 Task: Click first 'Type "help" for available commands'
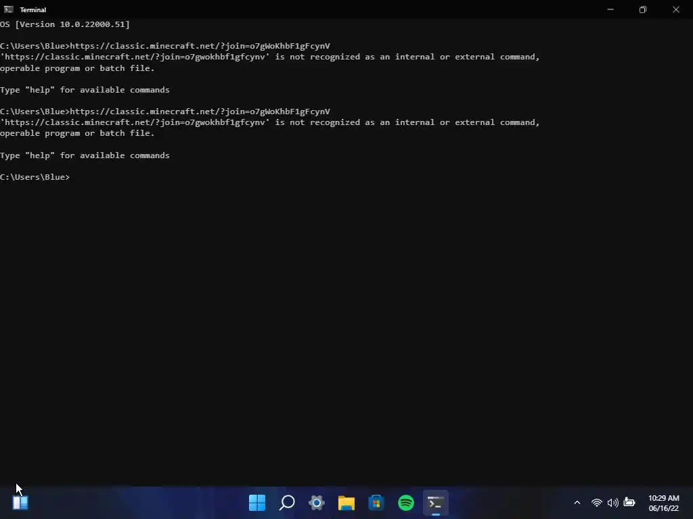85,90
